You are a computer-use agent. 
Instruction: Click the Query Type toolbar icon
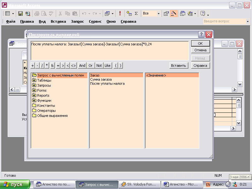[x=107, y=14]
